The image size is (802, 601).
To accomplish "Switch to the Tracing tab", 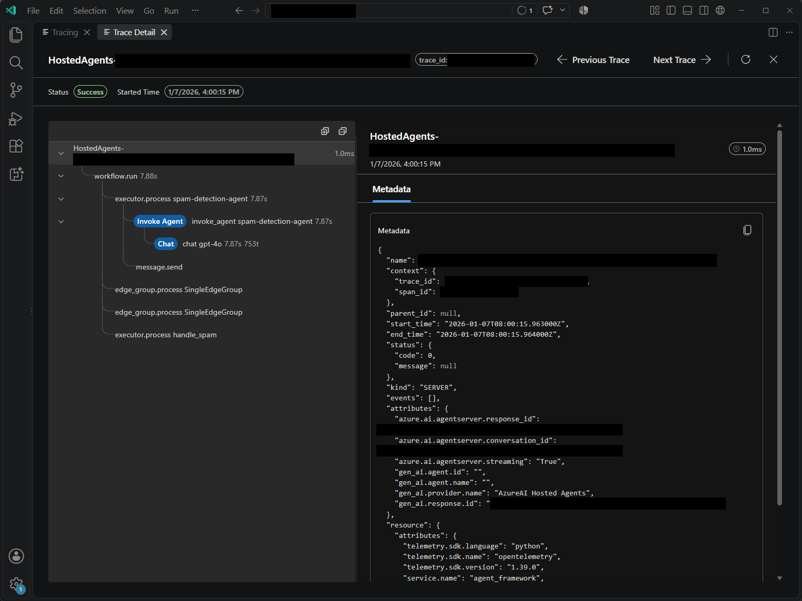I will click(x=65, y=33).
